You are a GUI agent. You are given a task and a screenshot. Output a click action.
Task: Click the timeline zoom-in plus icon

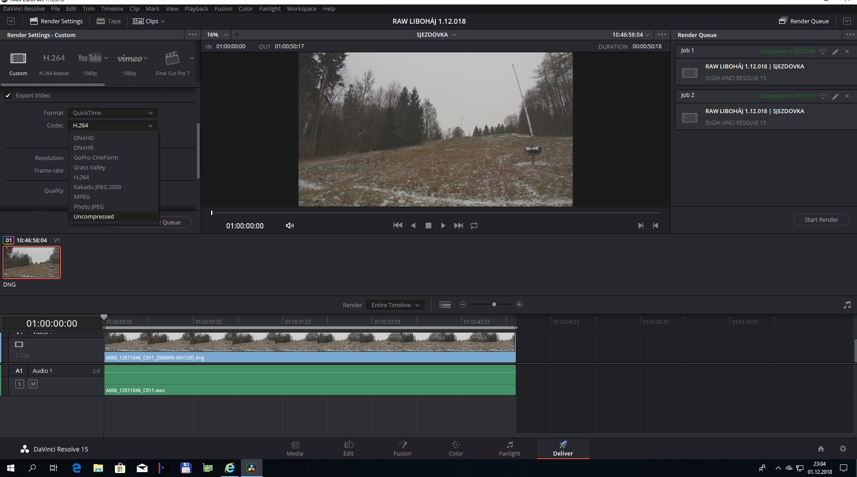(519, 304)
